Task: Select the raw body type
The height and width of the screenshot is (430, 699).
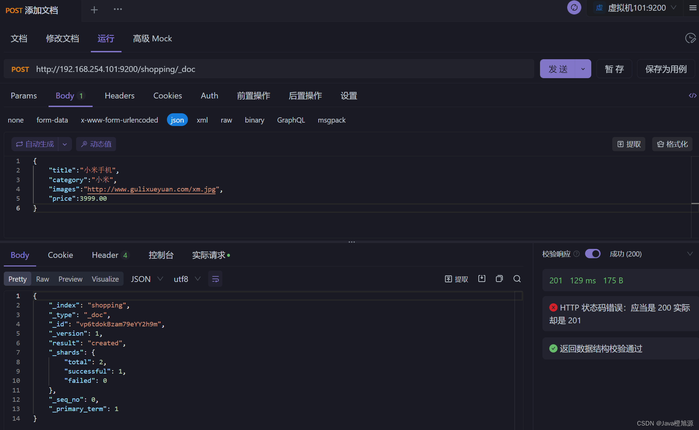Action: click(226, 120)
